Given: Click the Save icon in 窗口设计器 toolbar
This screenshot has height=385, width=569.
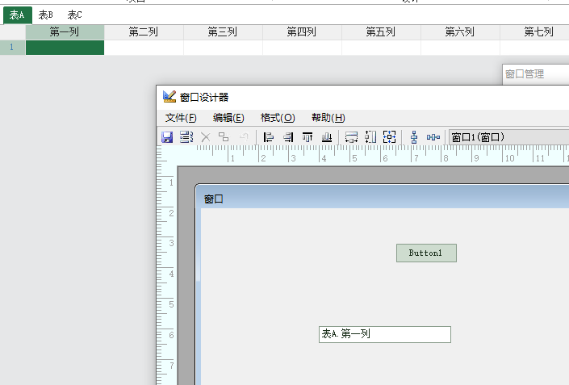Looking at the screenshot, I should pyautogui.click(x=167, y=137).
